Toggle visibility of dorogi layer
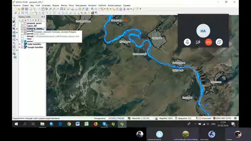The width and height of the screenshot is (251, 141). [x=22, y=36]
